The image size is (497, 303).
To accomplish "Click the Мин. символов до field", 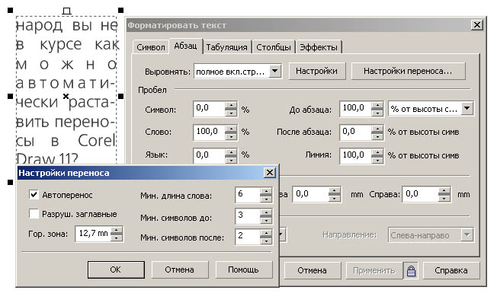I will point(248,215).
